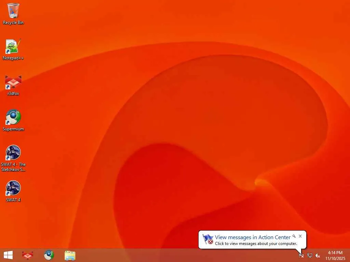Open notification settings wrench icon in balloon
This screenshot has width=350, height=262.
click(x=294, y=236)
